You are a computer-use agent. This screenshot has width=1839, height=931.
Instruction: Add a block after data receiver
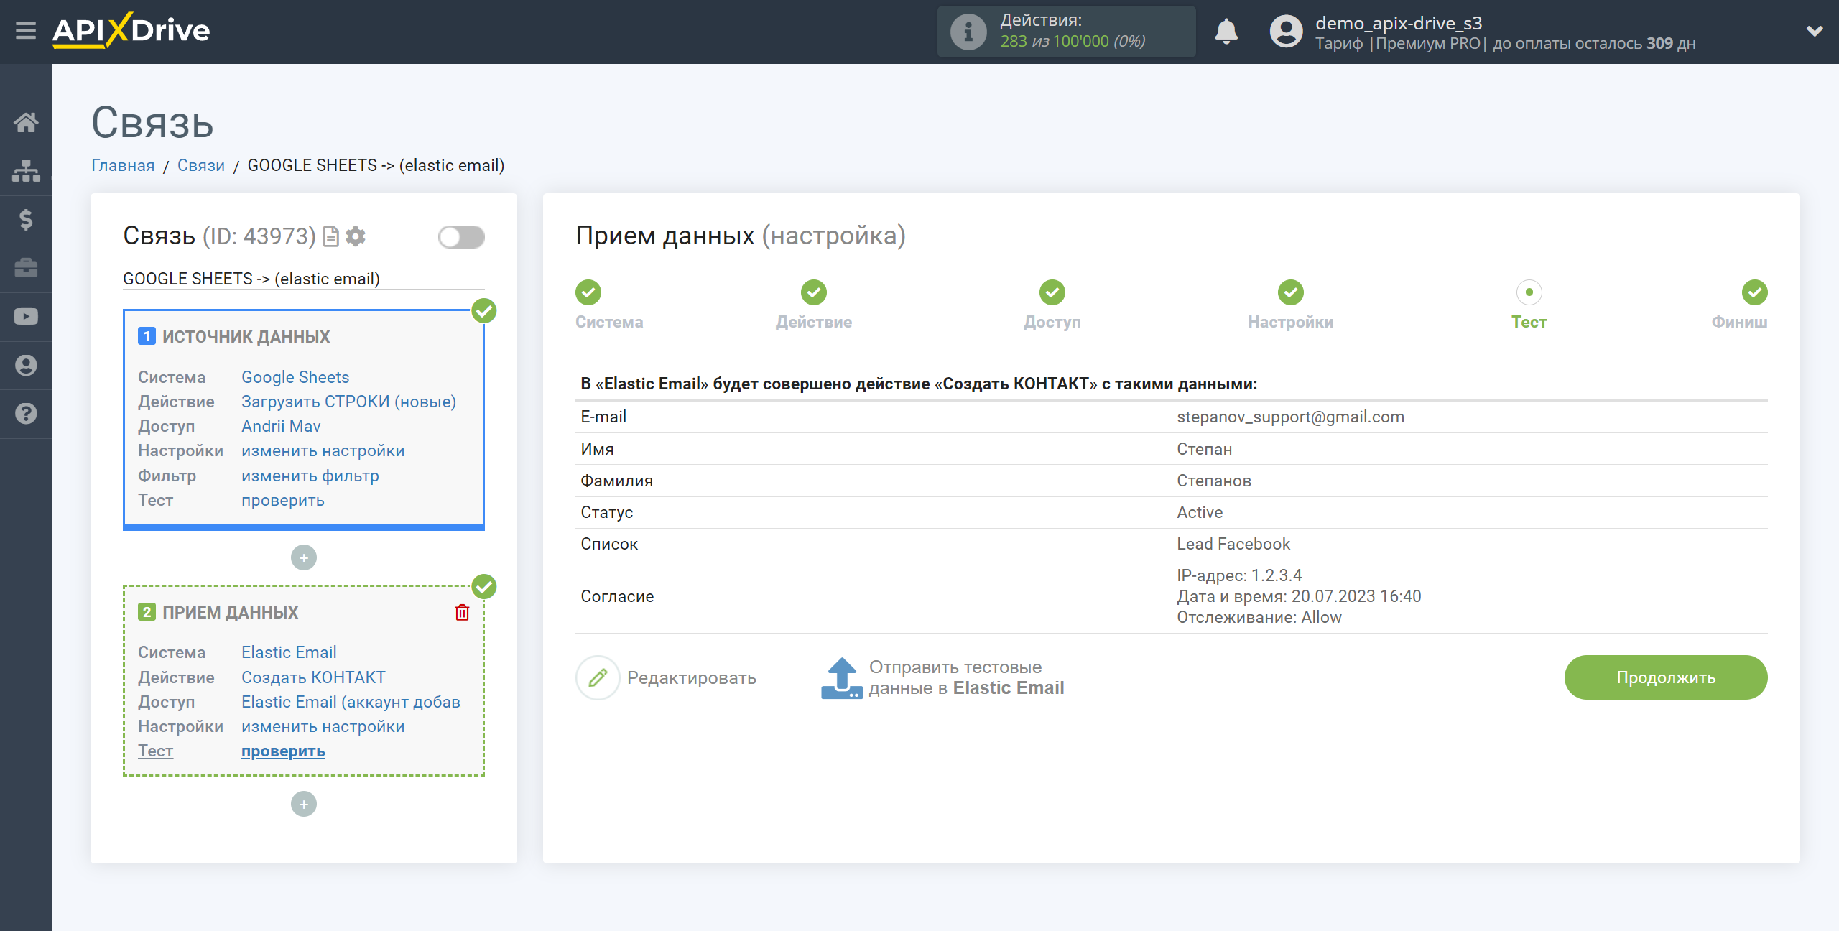click(304, 804)
